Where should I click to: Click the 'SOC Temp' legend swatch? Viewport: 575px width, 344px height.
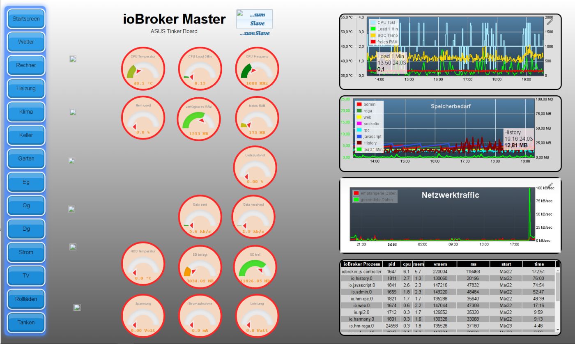click(373, 35)
